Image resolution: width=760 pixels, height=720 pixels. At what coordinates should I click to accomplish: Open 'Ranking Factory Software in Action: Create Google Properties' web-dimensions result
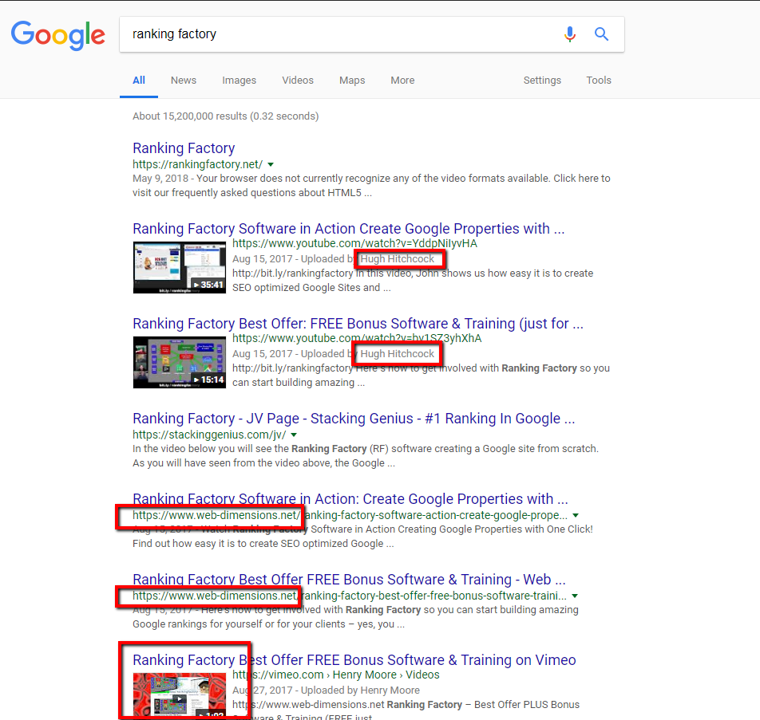point(350,498)
